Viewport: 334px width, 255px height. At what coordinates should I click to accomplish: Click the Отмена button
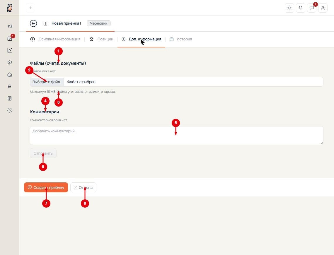click(83, 188)
